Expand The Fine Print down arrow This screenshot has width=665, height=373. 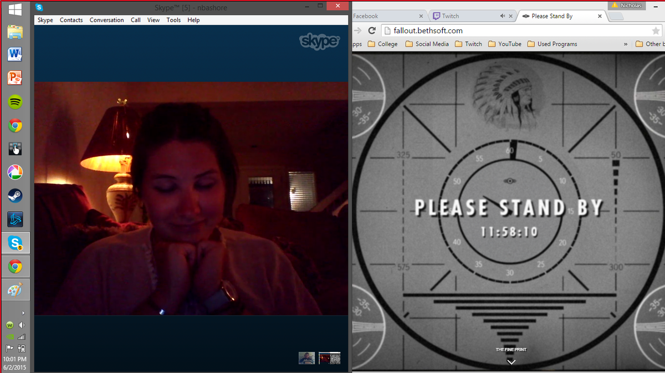(511, 361)
